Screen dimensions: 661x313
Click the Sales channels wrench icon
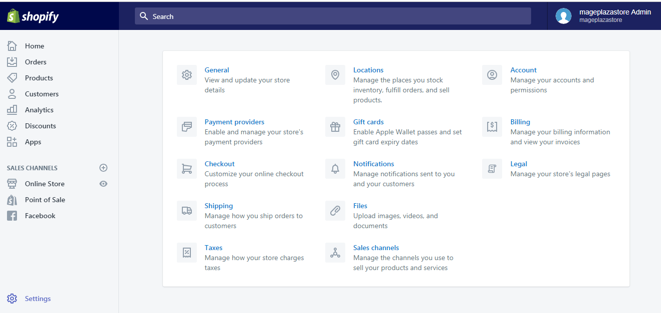point(335,252)
